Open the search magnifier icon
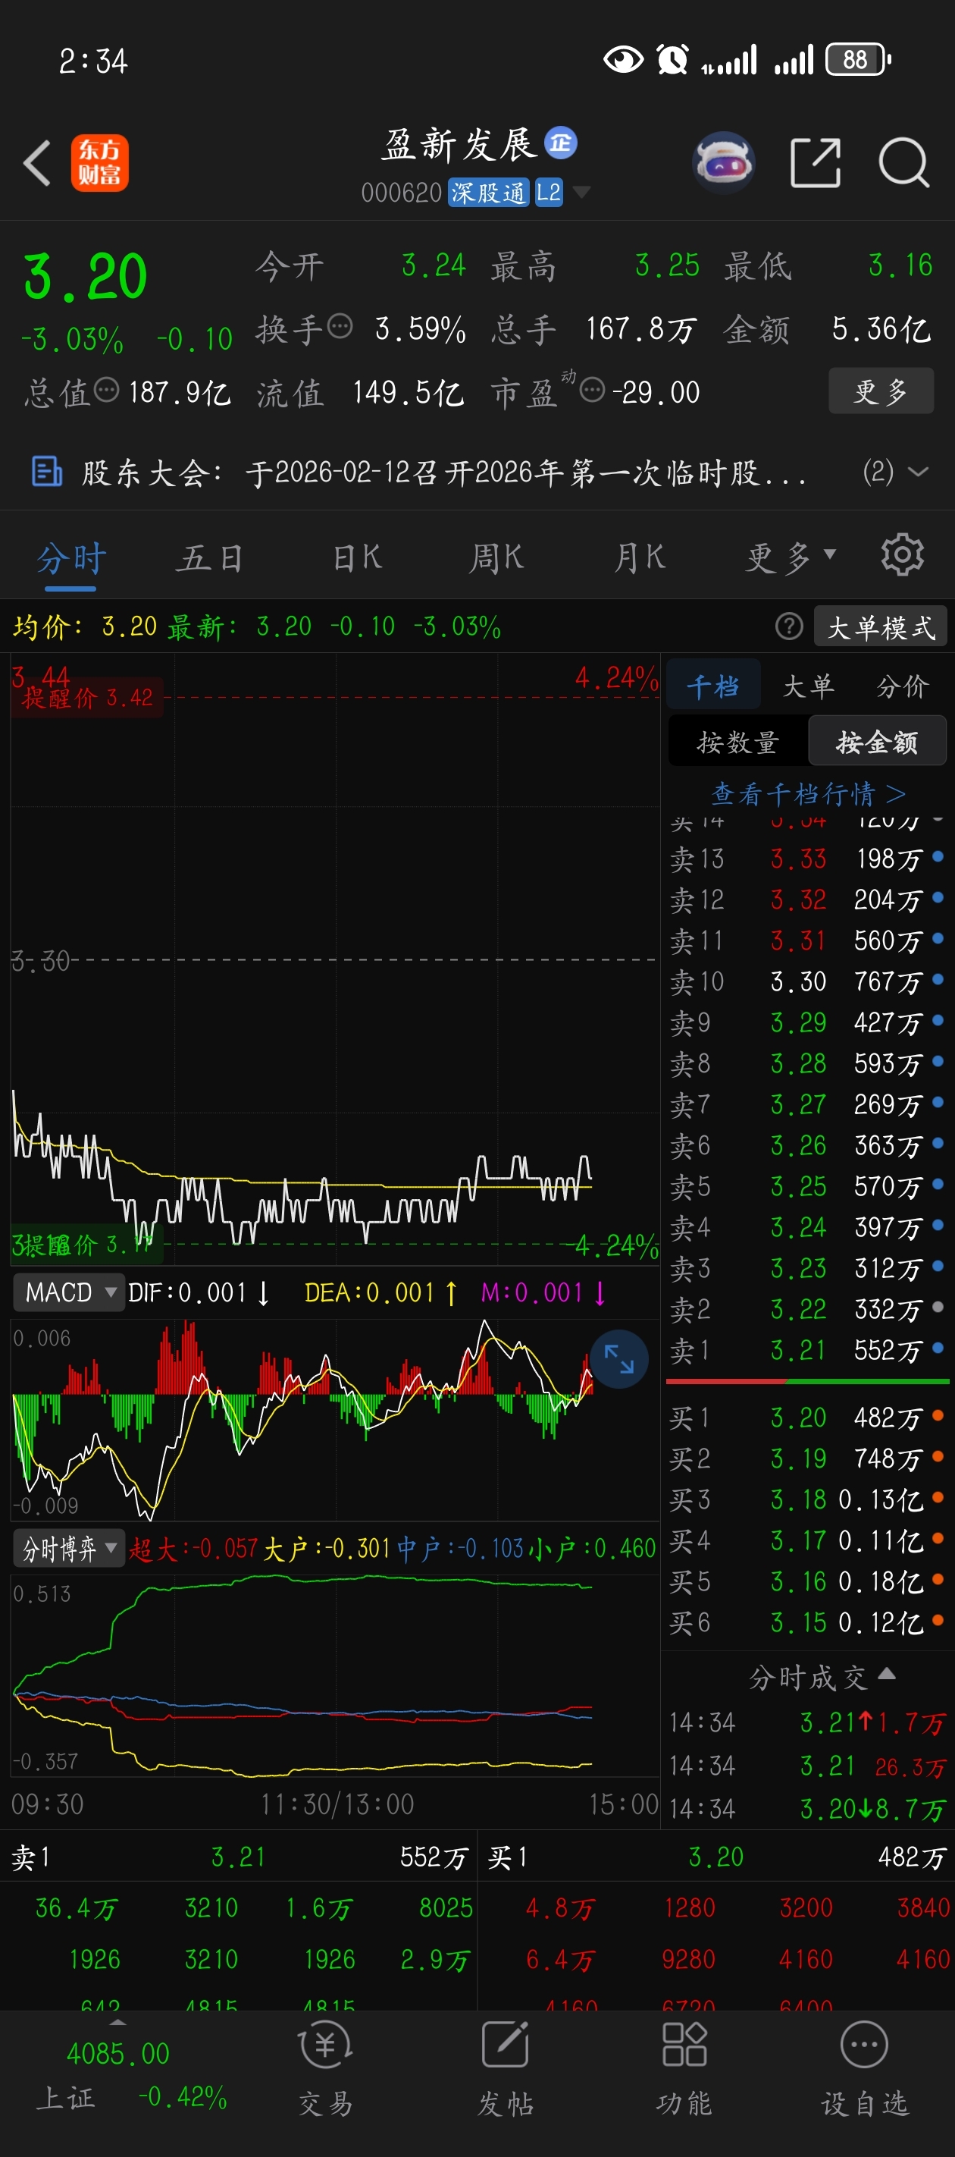 [x=904, y=162]
